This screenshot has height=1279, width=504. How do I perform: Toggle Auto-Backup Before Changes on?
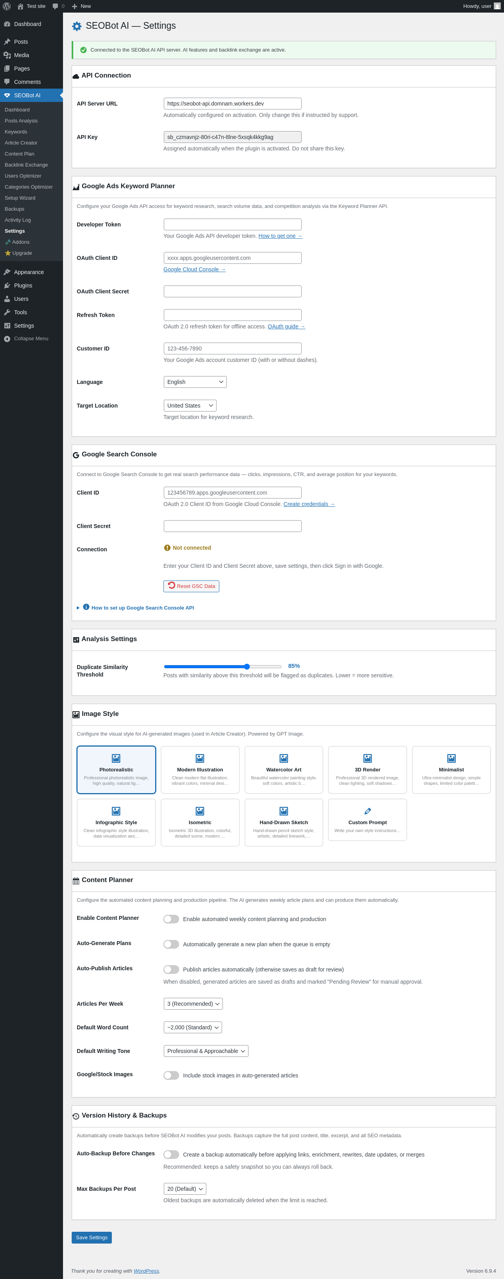coord(171,1155)
